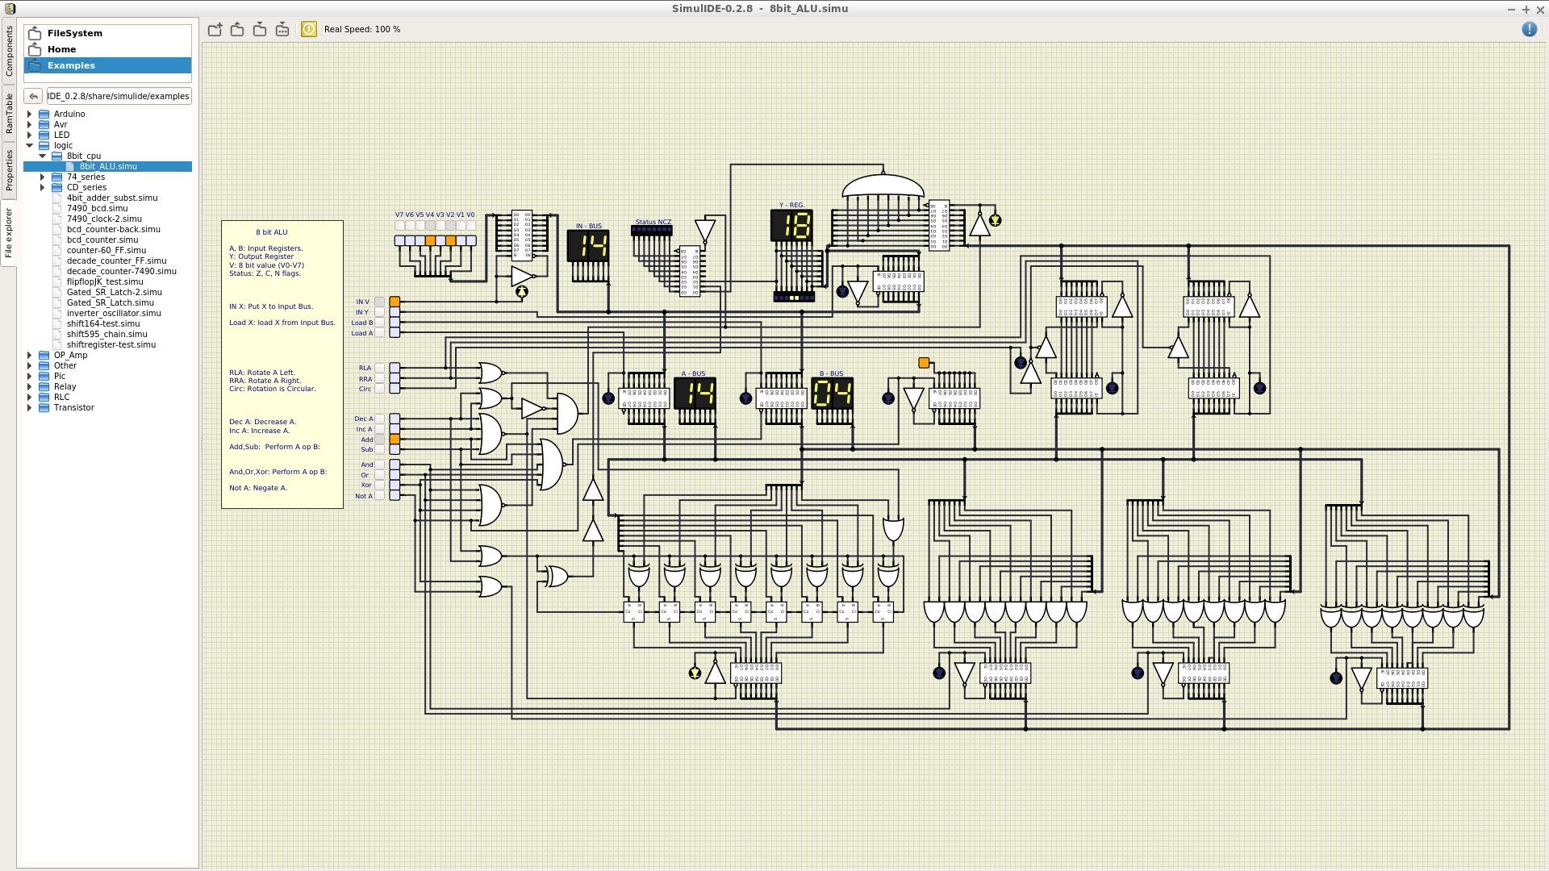
Task: Expand the Arduino examples folder
Action: 30,115
